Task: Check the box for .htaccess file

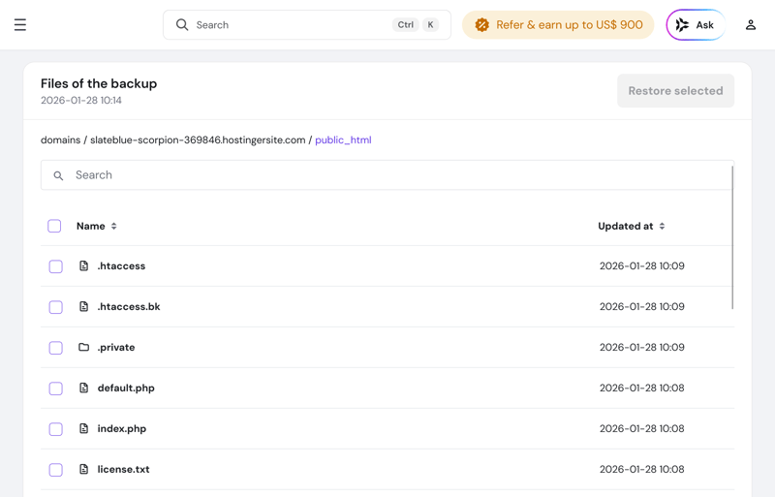Action: [x=55, y=266]
